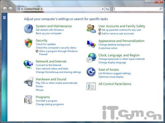Click the search magnifier icon
This screenshot has width=165, height=123.
[161, 9]
